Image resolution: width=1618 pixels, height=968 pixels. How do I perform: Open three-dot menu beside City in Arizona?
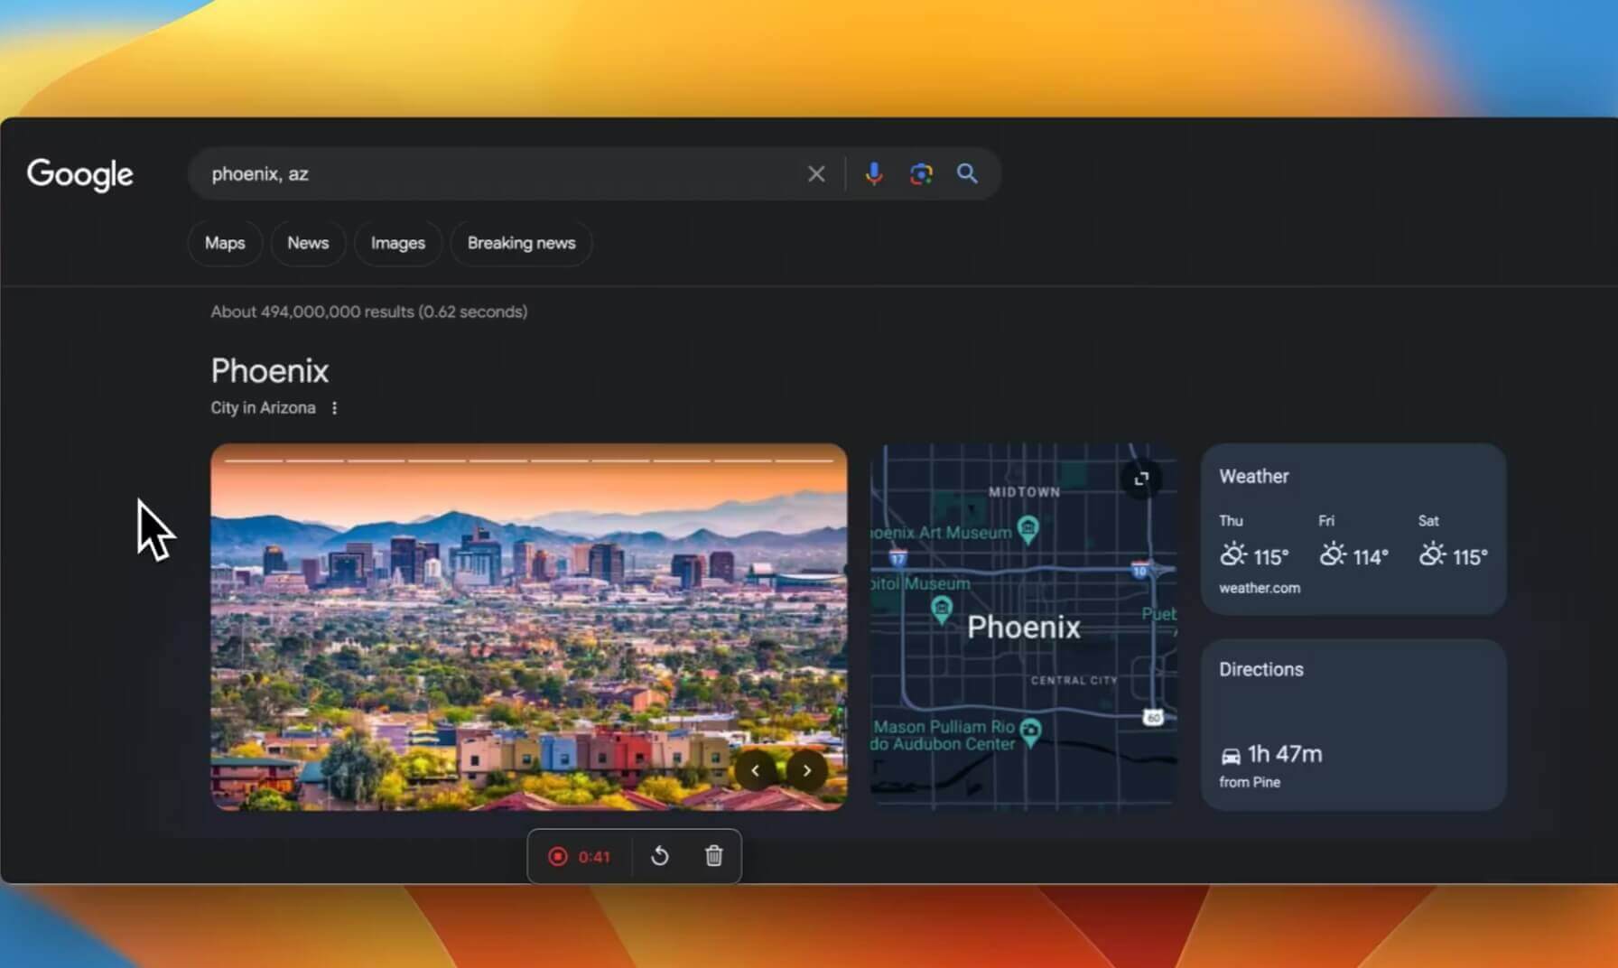pos(334,408)
